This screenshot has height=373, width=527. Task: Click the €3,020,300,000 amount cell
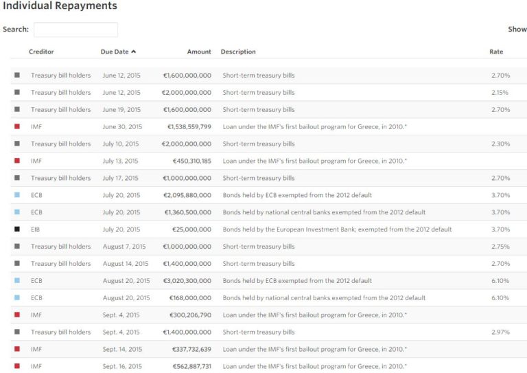(187, 281)
